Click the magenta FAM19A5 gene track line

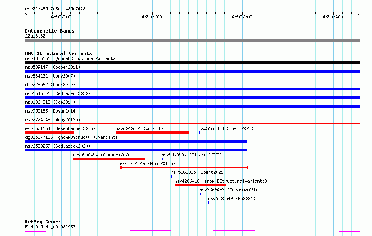192,231
